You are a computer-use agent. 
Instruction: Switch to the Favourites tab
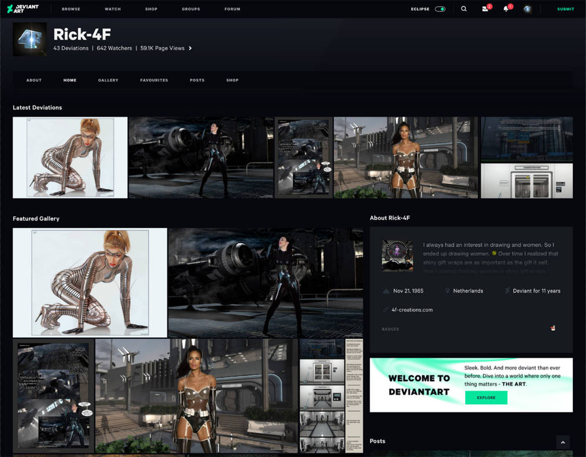point(154,80)
